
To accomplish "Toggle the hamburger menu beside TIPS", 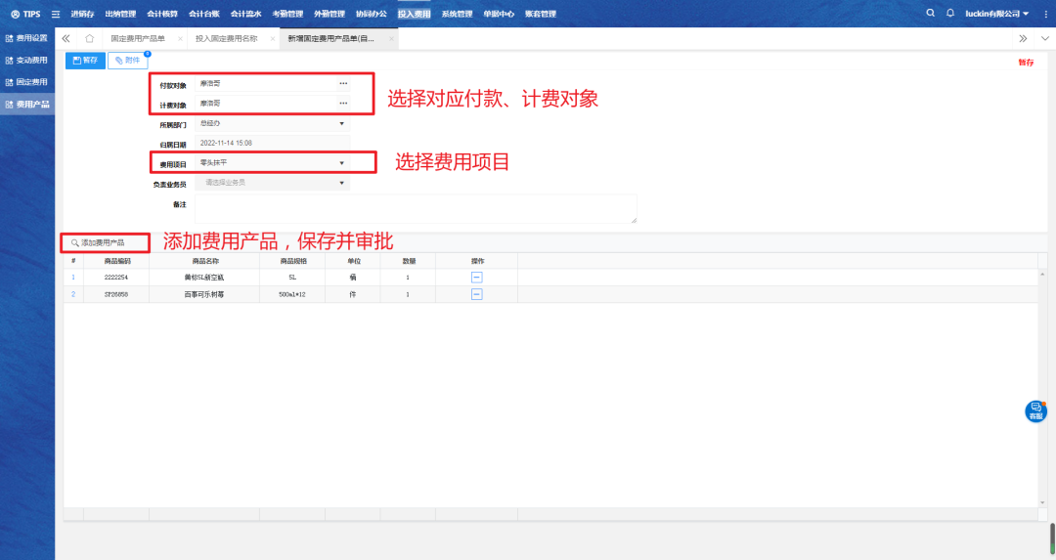I will coord(55,14).
